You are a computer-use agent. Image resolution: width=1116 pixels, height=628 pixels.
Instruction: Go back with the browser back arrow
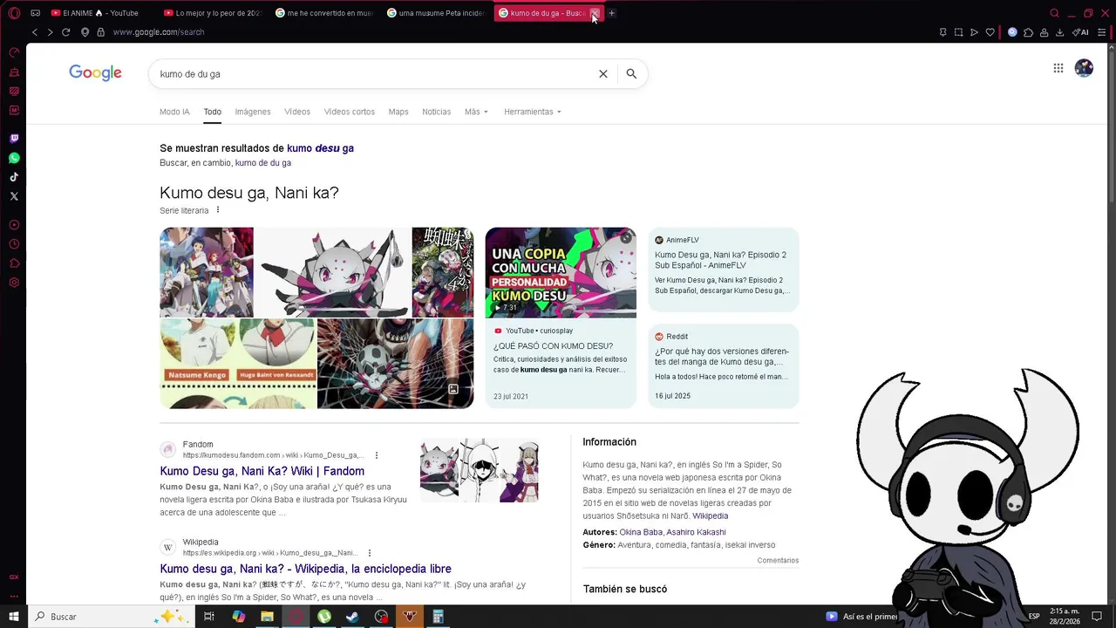tap(35, 32)
